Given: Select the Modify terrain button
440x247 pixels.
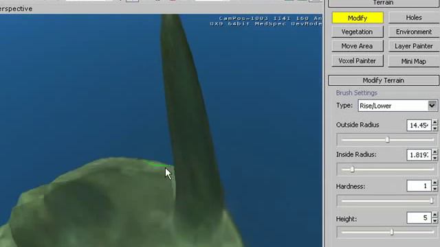Looking at the screenshot, I should 357,18.
